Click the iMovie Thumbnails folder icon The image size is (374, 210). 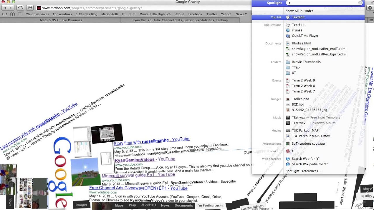tap(288, 62)
